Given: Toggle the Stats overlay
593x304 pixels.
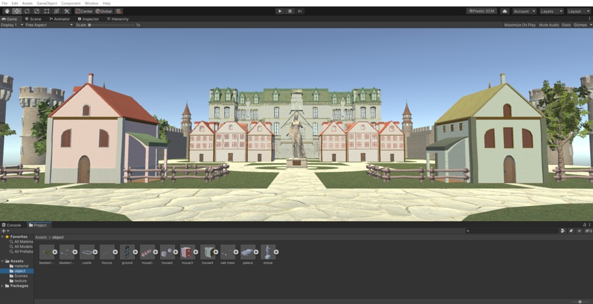Looking at the screenshot, I should tap(566, 25).
